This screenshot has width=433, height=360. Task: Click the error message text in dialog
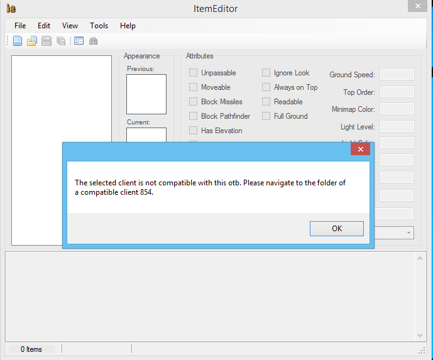(x=210, y=187)
